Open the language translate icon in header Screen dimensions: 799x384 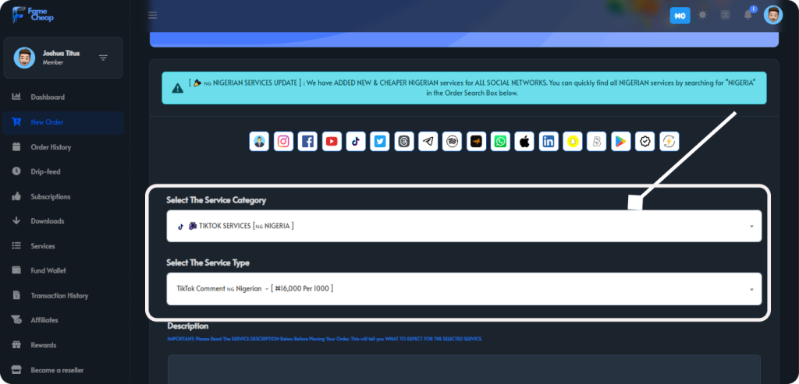[x=725, y=15]
